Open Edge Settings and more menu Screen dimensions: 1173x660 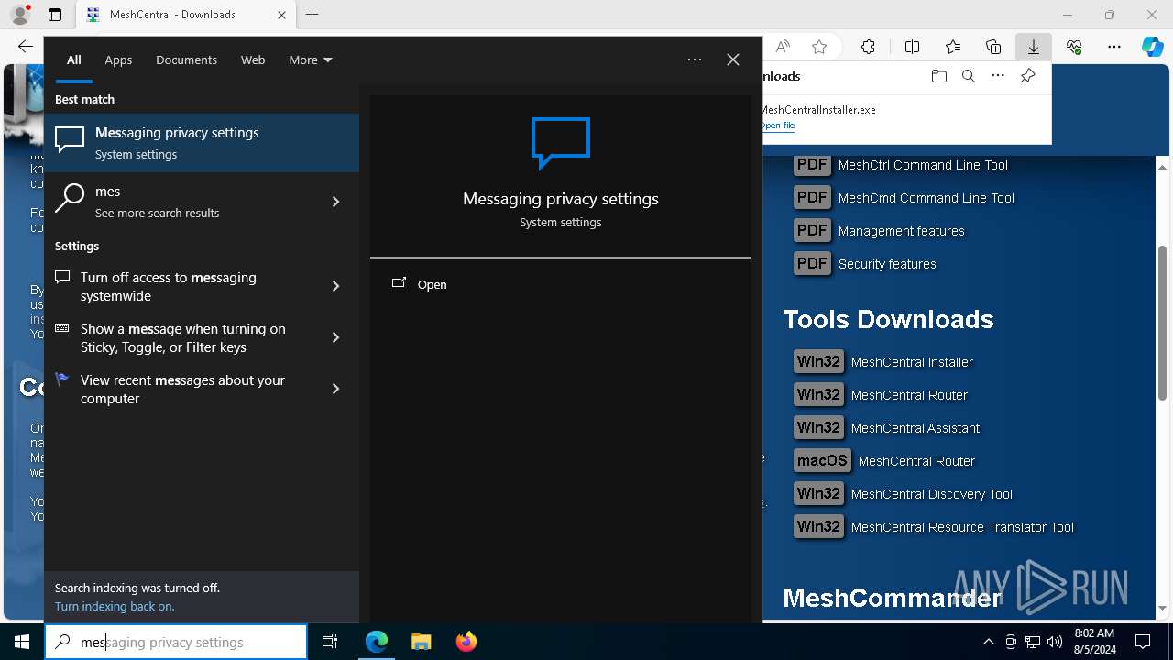click(1114, 47)
